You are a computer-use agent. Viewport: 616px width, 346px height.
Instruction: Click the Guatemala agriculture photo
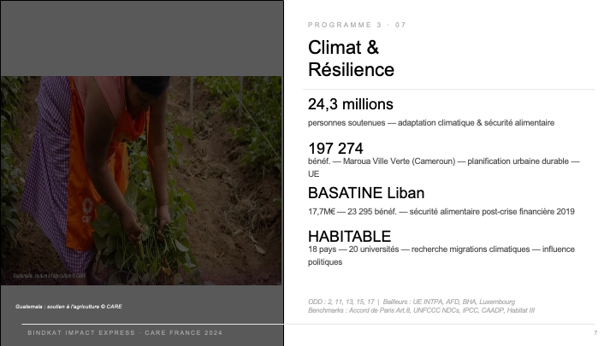tap(141, 180)
